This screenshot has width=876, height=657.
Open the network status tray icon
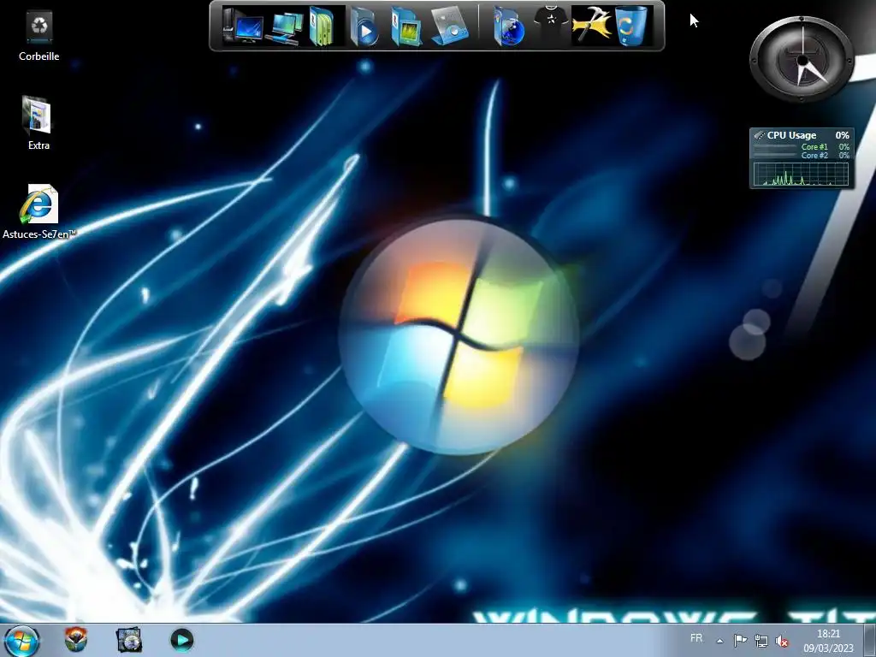[761, 641]
